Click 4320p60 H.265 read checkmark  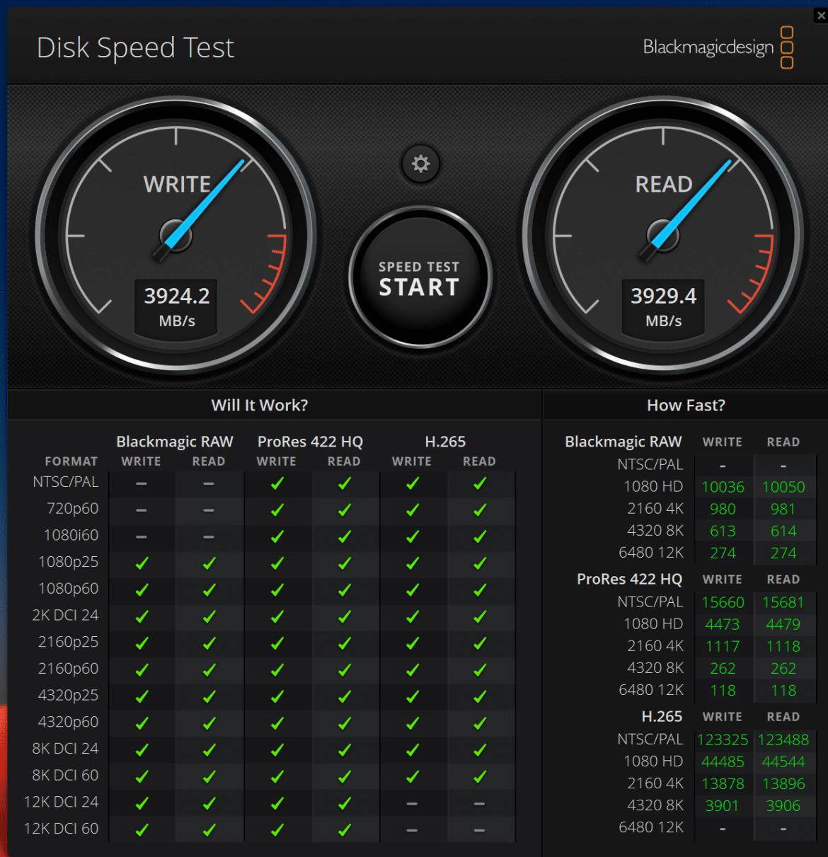pos(480,723)
